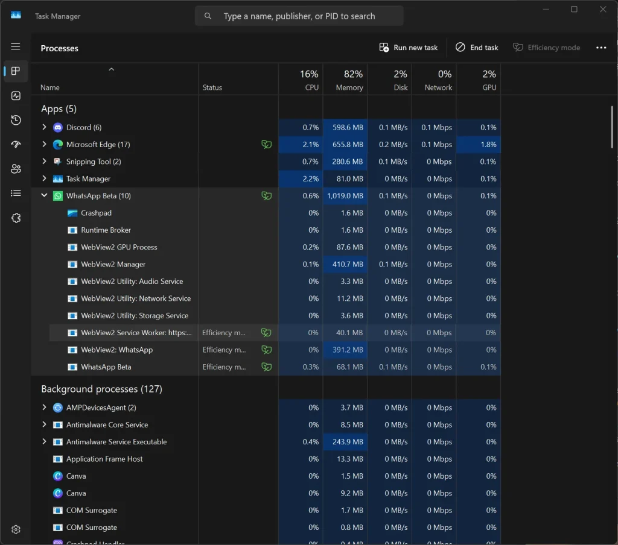Screen dimensions: 618x545
Task: Select the Application Frame Host row
Action: (266, 459)
